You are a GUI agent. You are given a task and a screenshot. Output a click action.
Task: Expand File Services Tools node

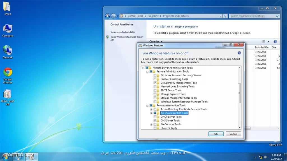tap(151, 125)
